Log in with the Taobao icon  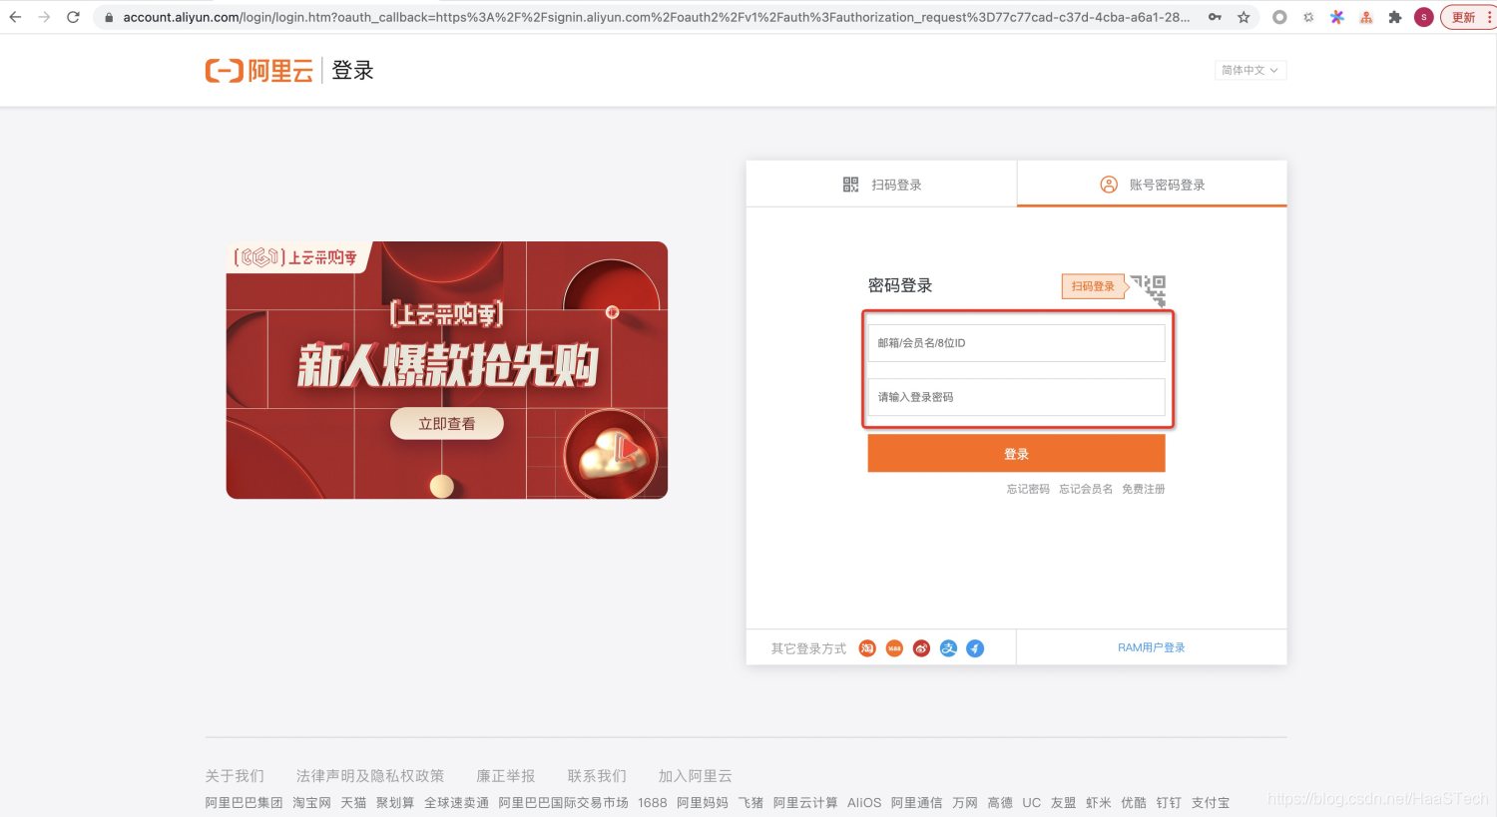point(867,648)
